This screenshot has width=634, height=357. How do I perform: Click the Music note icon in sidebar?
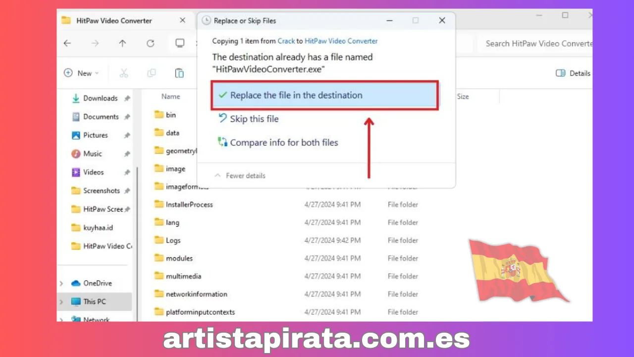pyautogui.click(x=76, y=154)
